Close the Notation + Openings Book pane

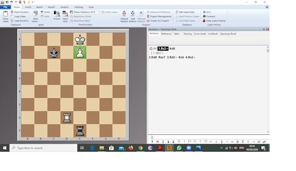268,29
